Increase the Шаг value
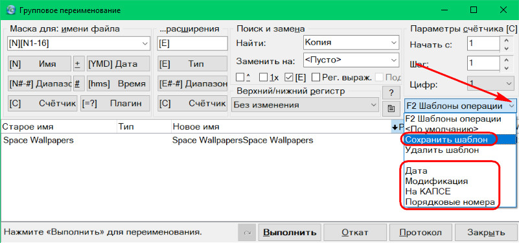Screen dimensions: 519x243 click(506, 60)
